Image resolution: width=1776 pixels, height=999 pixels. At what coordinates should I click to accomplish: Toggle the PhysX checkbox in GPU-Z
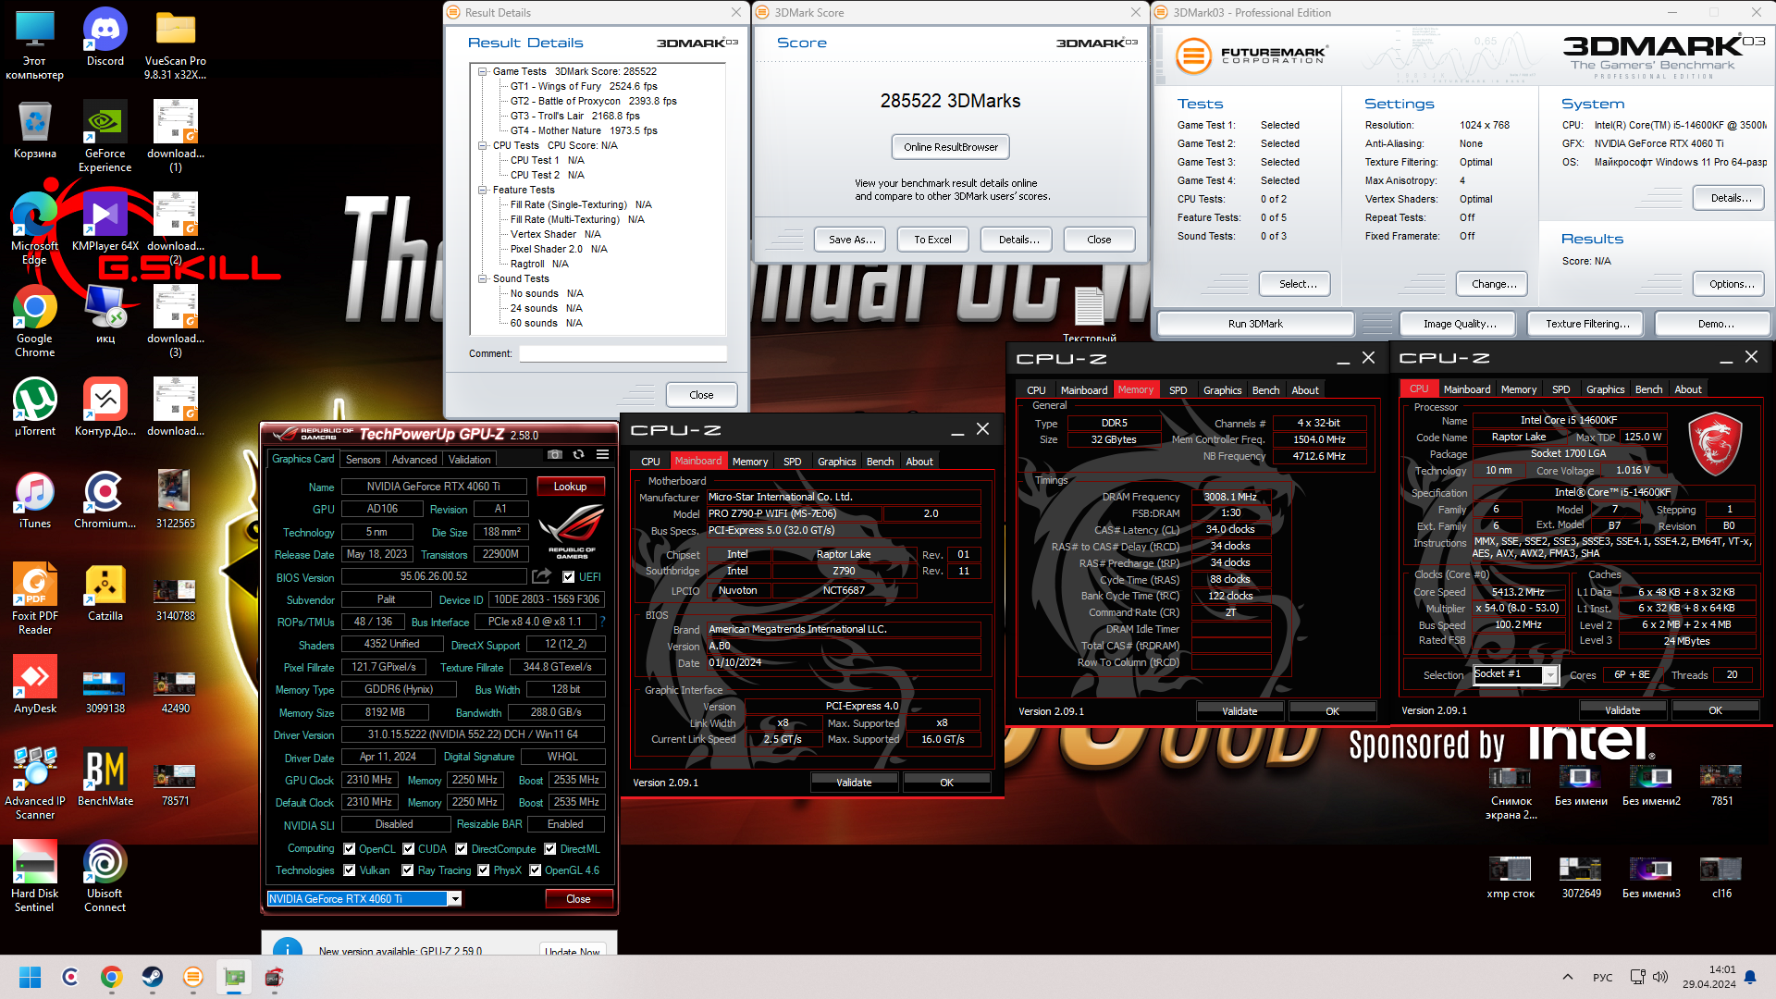[483, 870]
